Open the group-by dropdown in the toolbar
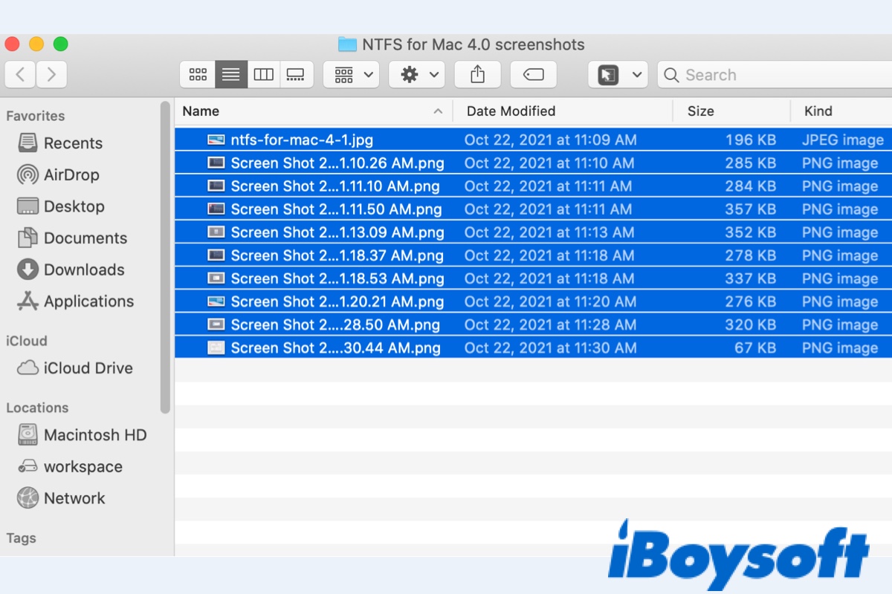 click(x=350, y=74)
